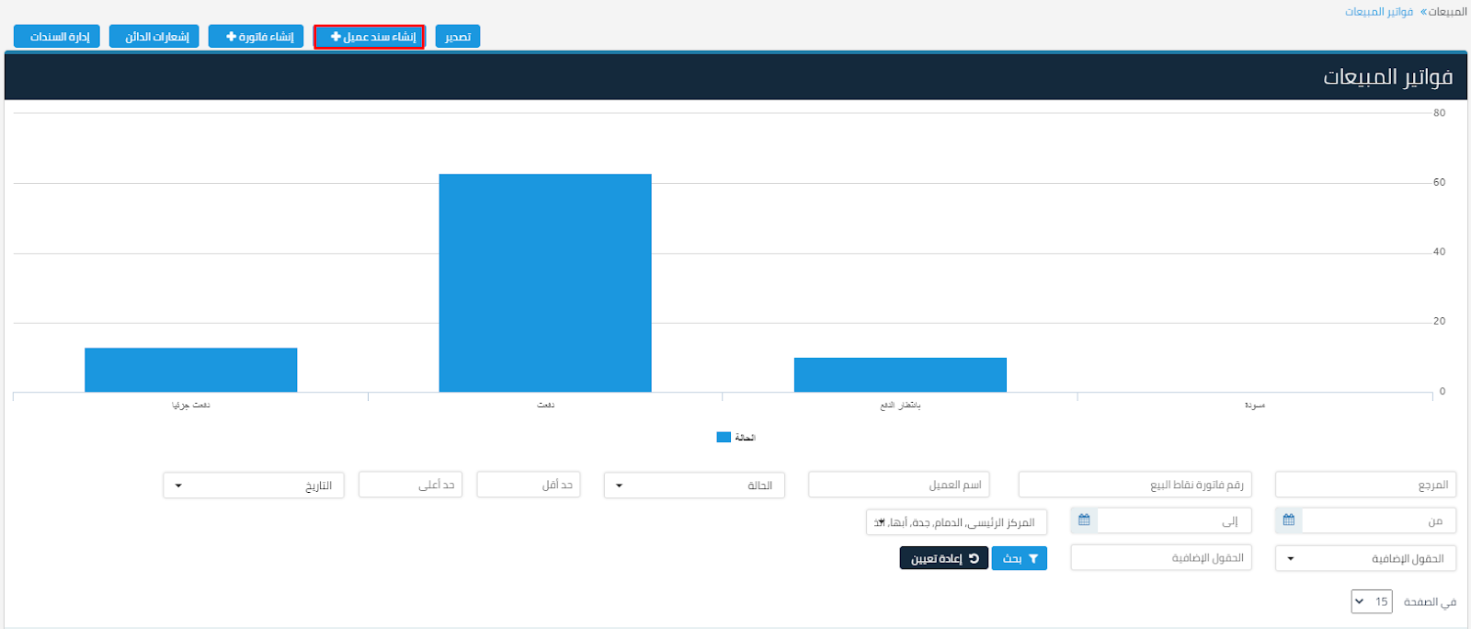Click the 'المبيعات' breadcrumb item
This screenshot has width=1471, height=629.
coord(1448,12)
